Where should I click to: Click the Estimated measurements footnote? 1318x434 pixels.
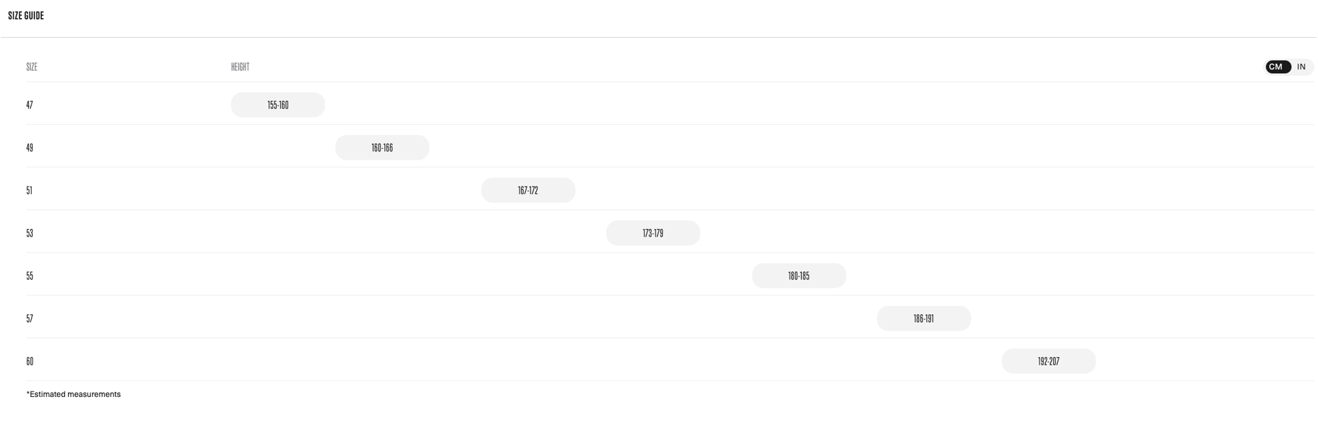point(73,394)
